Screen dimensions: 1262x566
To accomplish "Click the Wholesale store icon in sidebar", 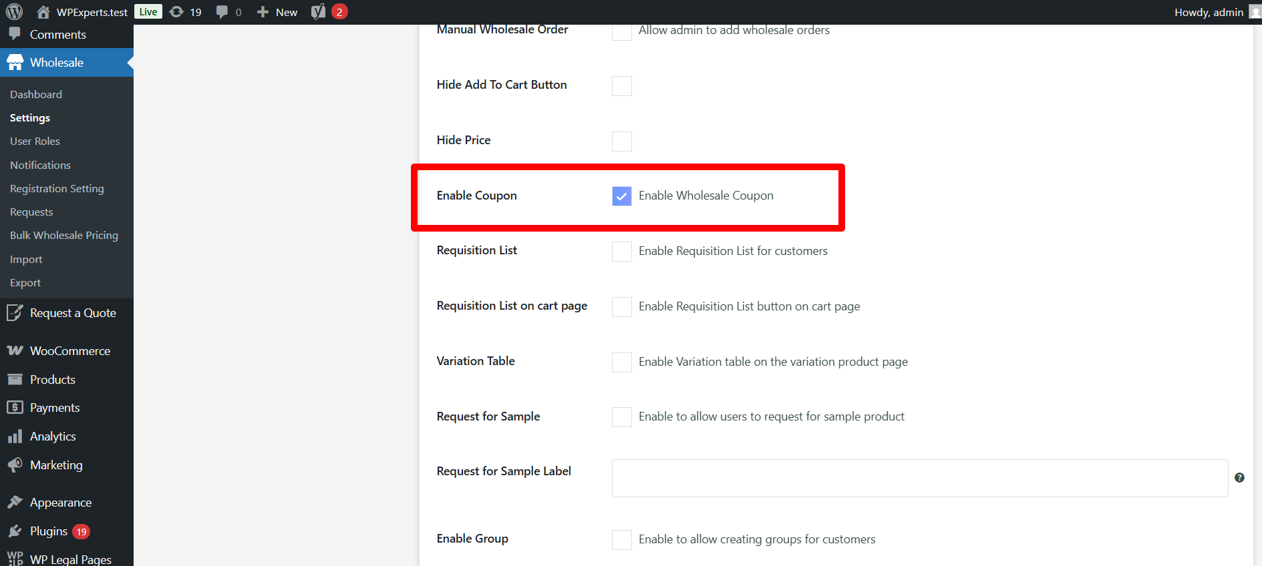I will (x=15, y=63).
